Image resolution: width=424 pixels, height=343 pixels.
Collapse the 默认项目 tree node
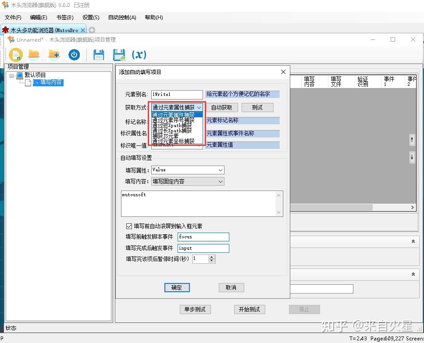(12, 75)
